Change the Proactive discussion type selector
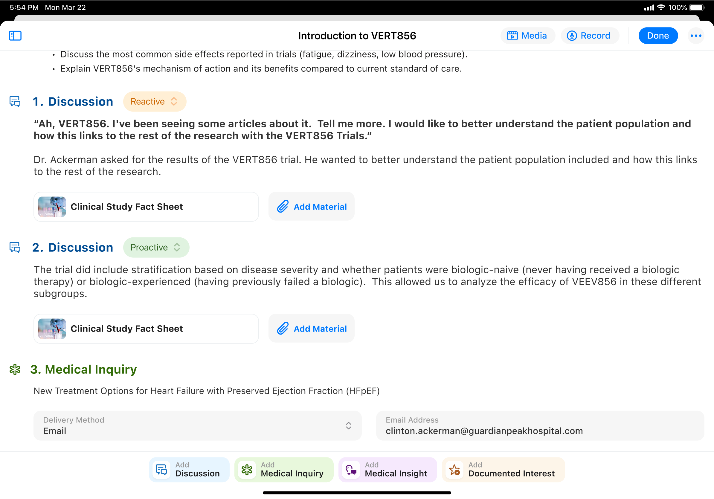 click(x=156, y=248)
